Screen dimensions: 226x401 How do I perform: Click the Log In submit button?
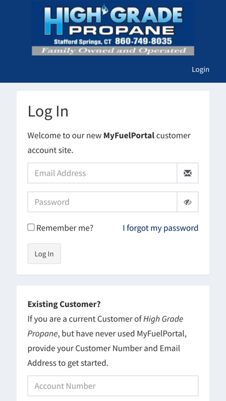tap(44, 254)
